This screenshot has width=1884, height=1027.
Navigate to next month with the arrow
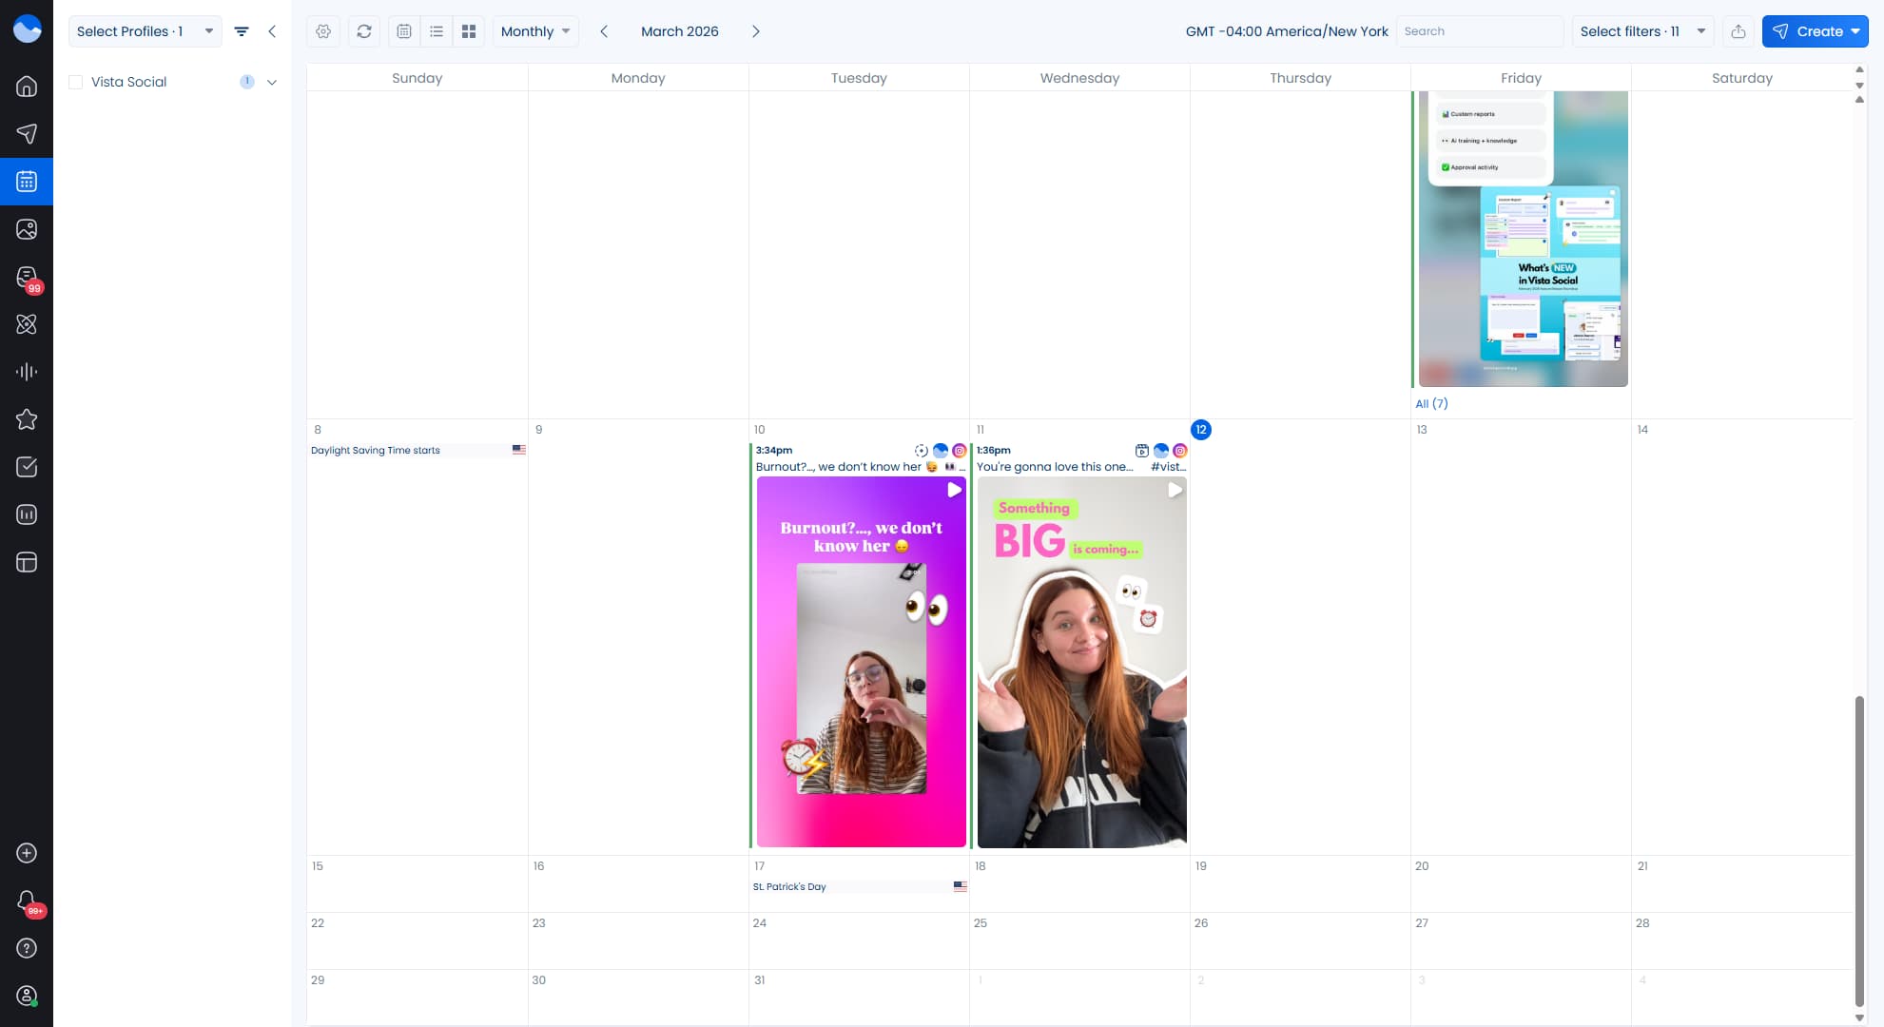point(756,31)
